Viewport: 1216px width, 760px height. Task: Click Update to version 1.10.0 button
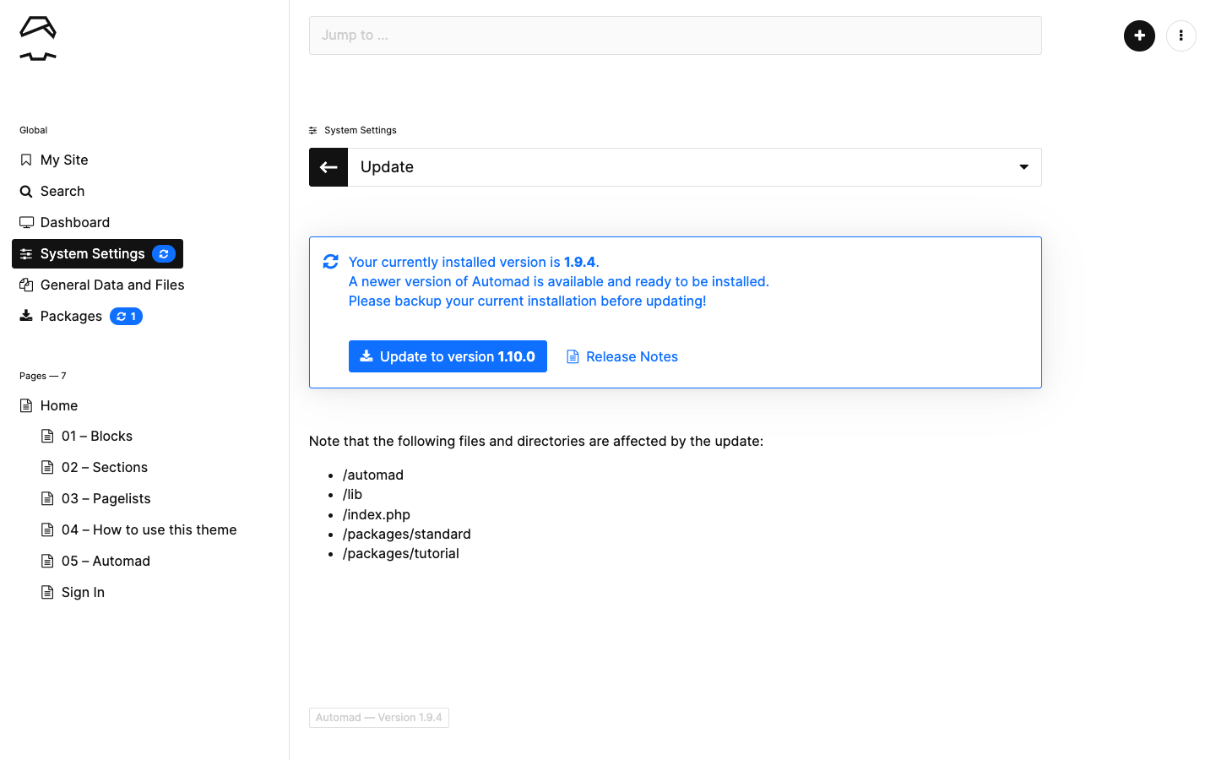pos(448,356)
